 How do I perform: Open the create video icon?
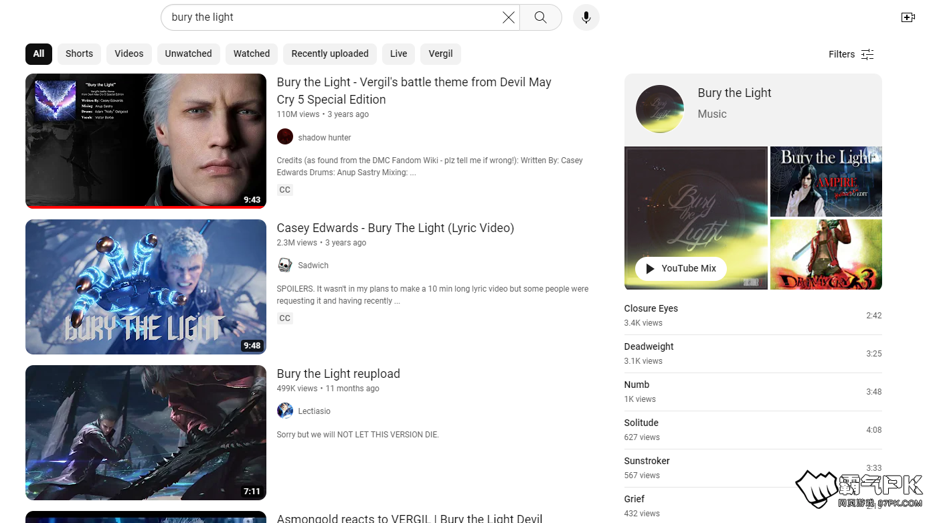pos(908,17)
